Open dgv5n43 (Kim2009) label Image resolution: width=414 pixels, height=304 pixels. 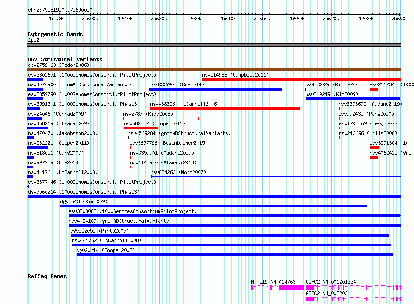point(84,201)
